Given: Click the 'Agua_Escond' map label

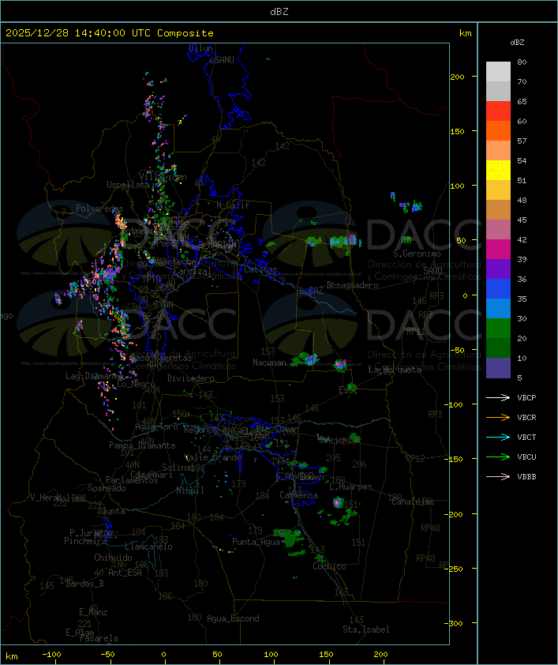Looking at the screenshot, I should [x=233, y=618].
